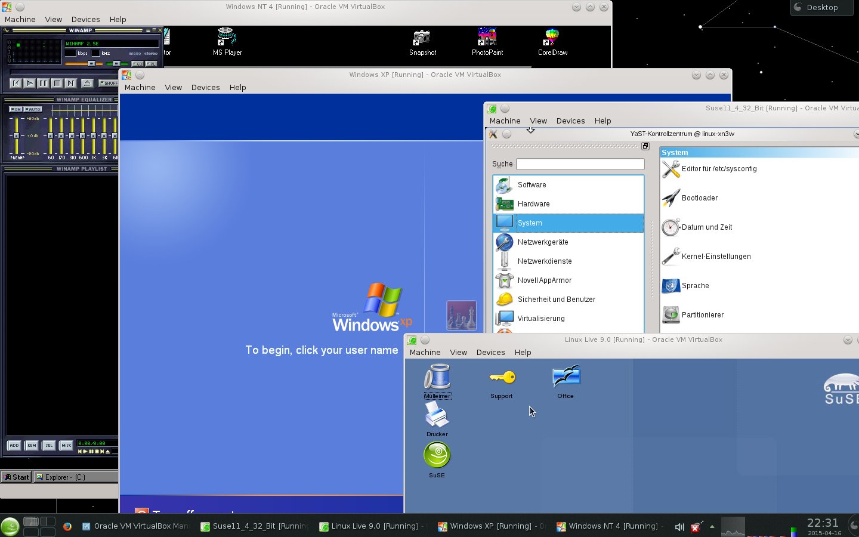
Task: Adjust Winamp volume slider
Action: (x=84, y=63)
